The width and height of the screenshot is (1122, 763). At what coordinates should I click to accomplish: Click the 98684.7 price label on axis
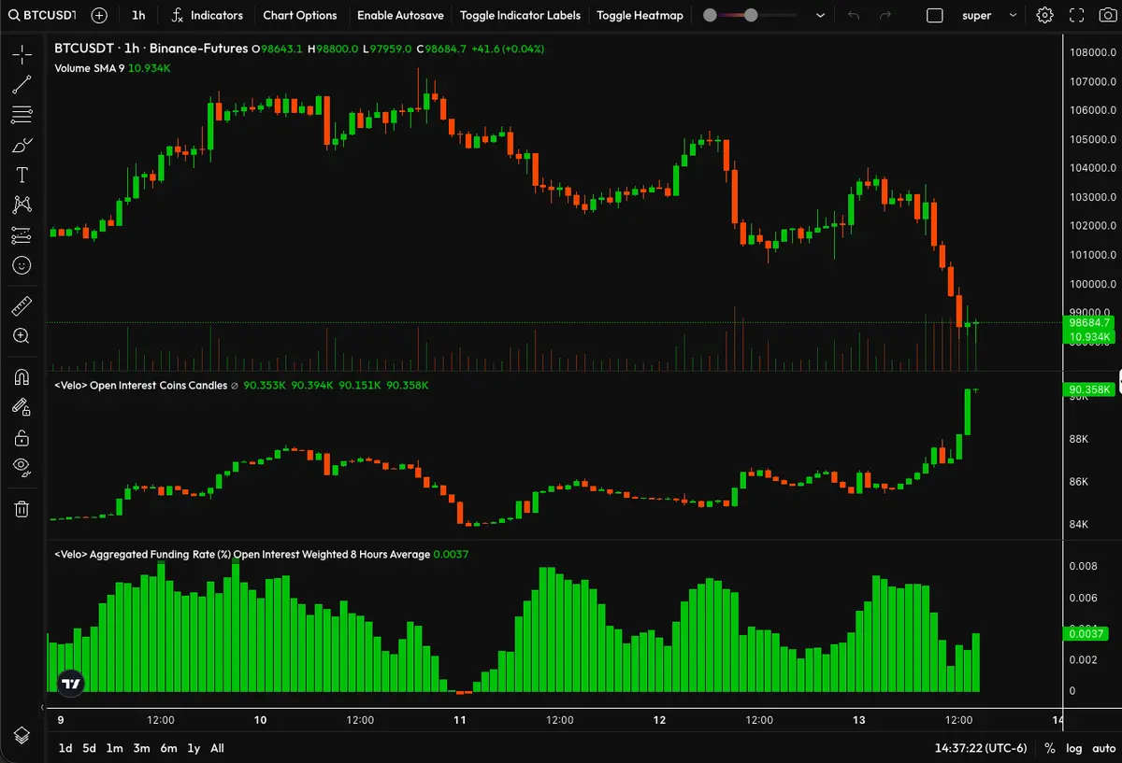(x=1089, y=322)
